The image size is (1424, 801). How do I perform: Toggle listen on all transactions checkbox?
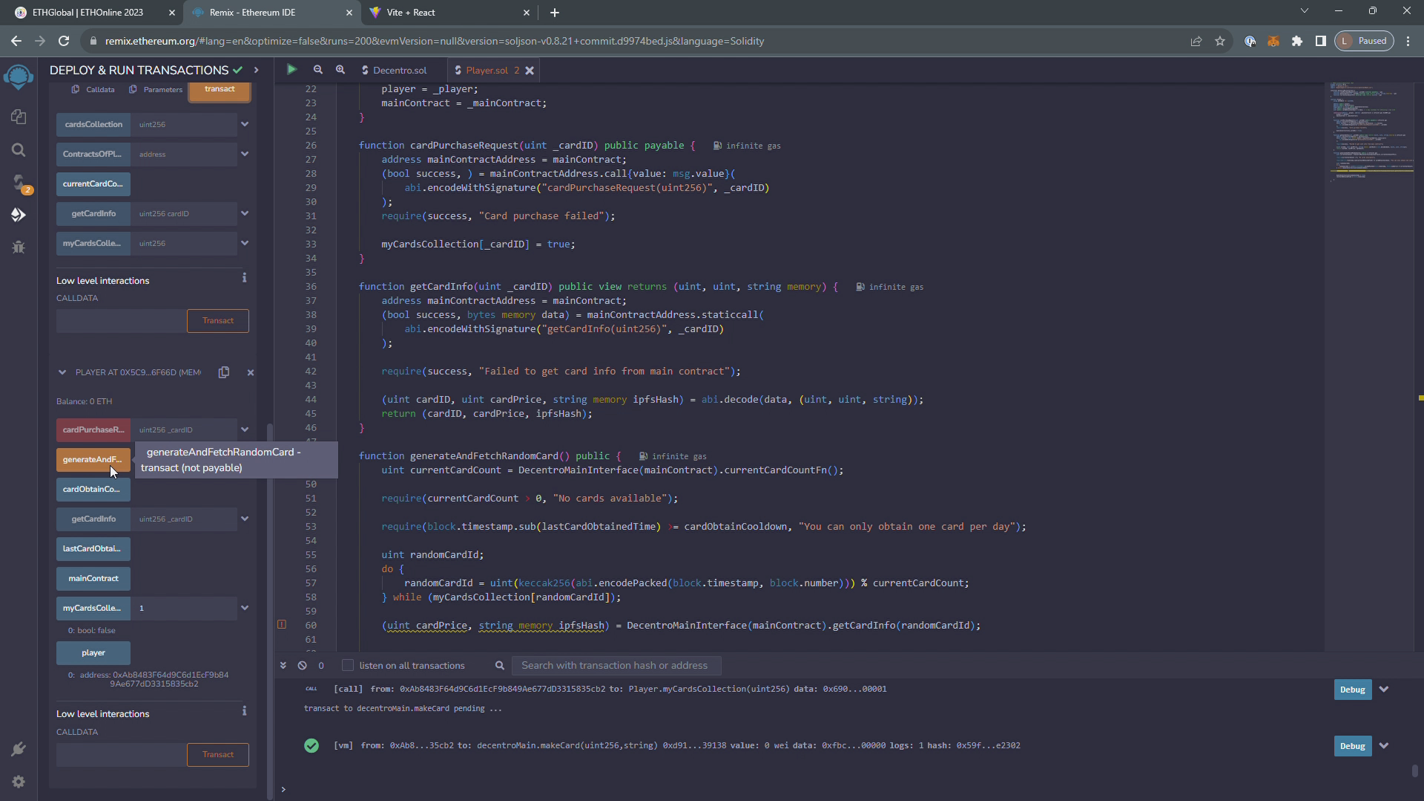[x=347, y=665]
